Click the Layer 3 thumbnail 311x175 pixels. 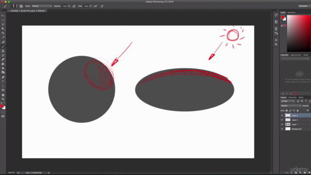pyautogui.click(x=288, y=115)
